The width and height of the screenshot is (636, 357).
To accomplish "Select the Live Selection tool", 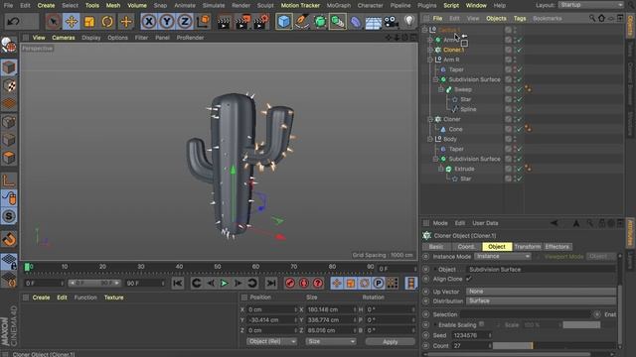I will click(x=53, y=21).
